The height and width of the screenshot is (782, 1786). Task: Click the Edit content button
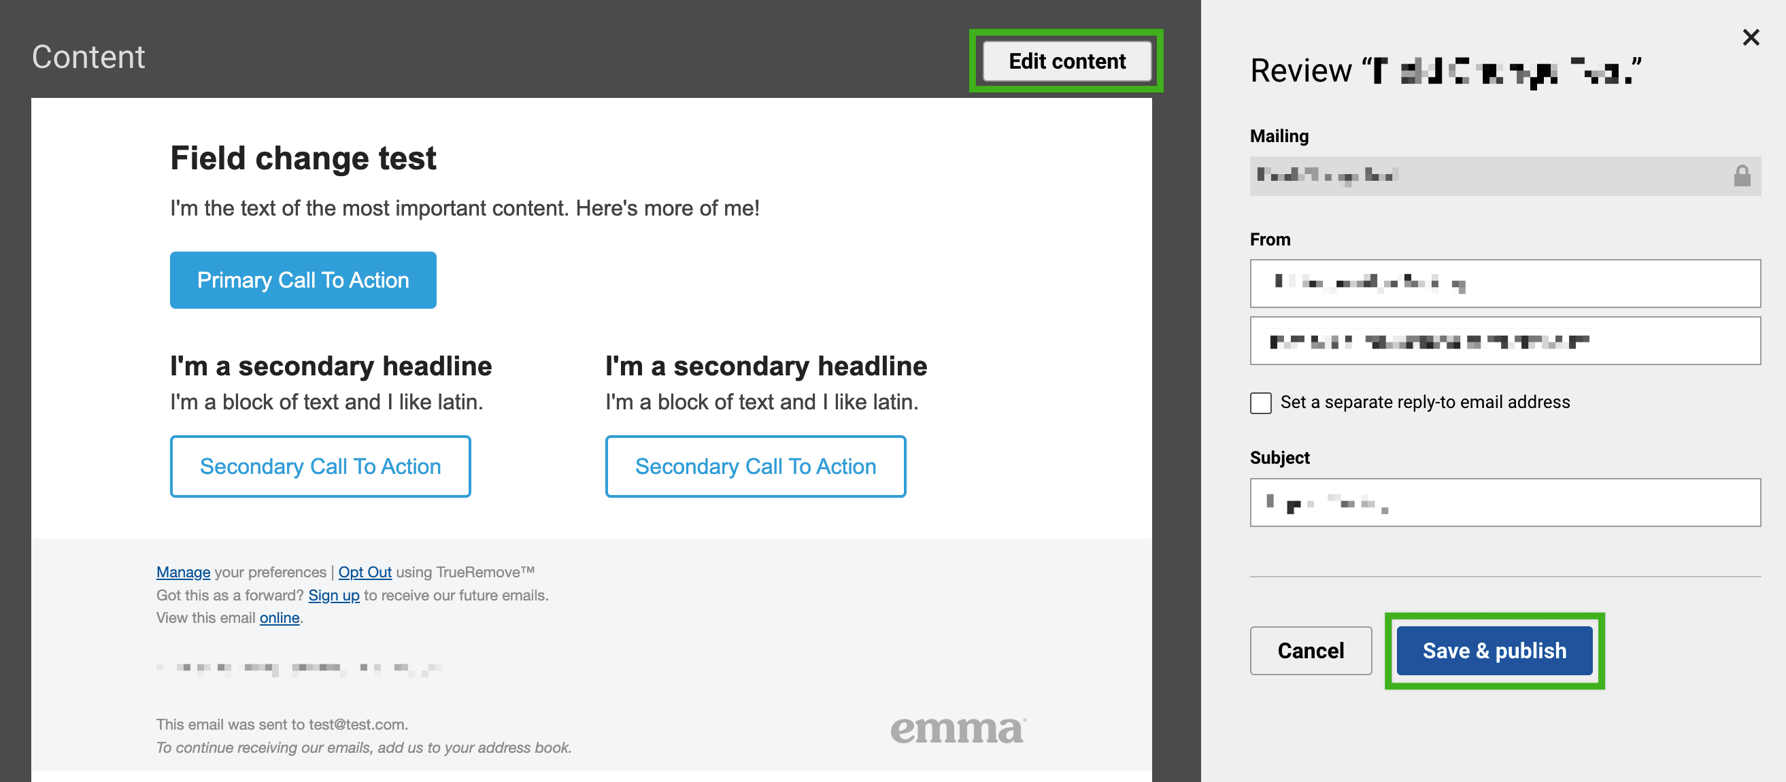click(1066, 61)
